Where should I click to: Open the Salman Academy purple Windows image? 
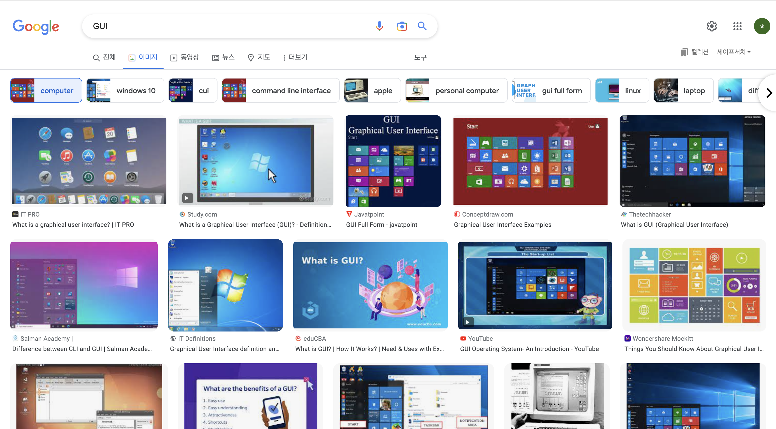(84, 285)
